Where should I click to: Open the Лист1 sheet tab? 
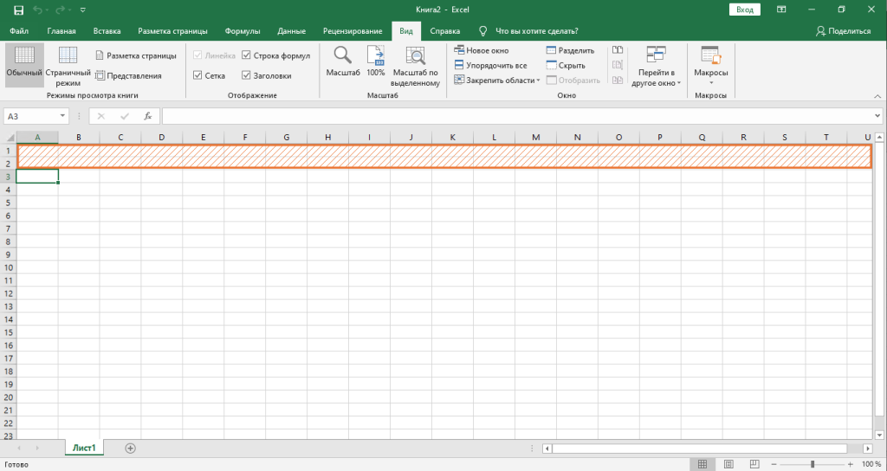84,448
